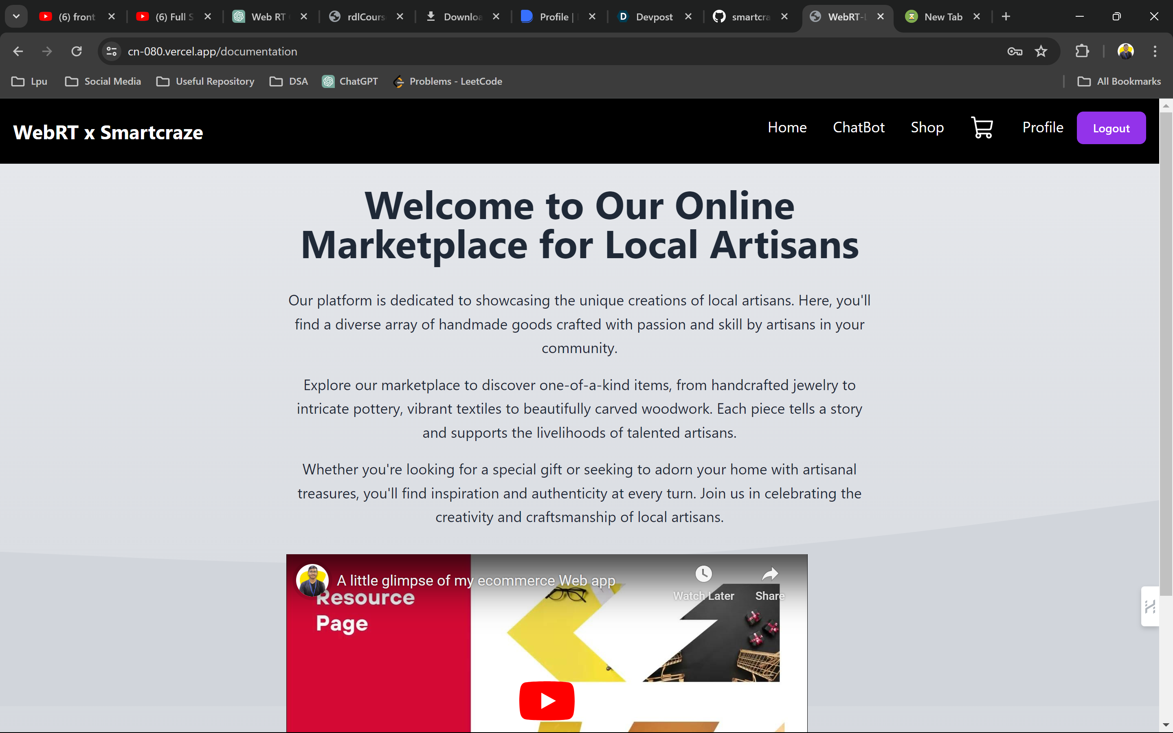Viewport: 1173px width, 733px height.
Task: Click the video channel avatar
Action: (x=312, y=580)
